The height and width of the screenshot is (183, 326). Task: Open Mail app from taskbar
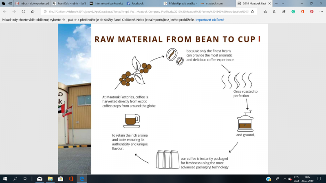pos(40,179)
